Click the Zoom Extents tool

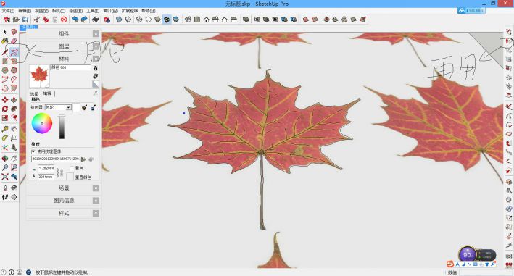click(x=4, y=177)
